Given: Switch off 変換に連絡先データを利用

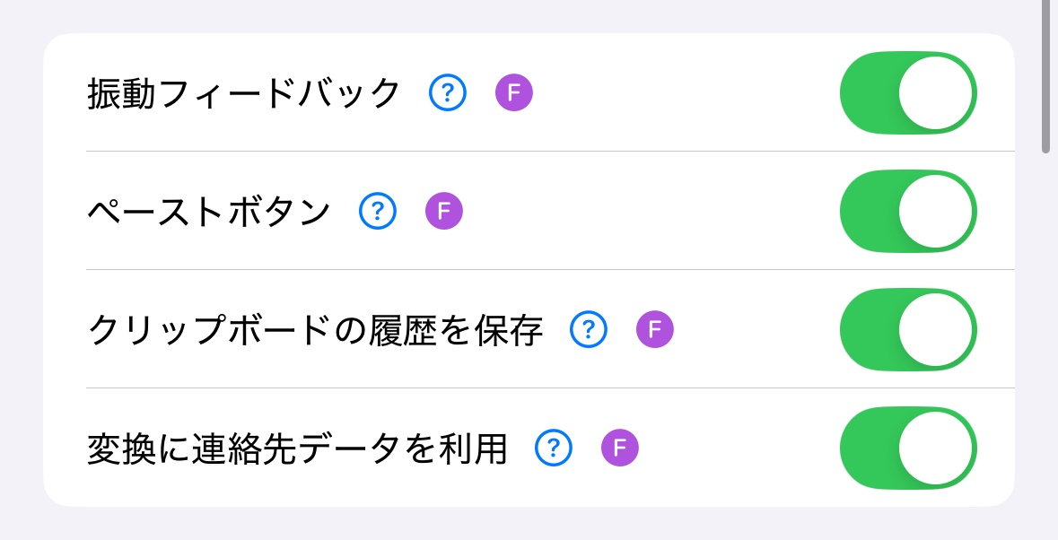Looking at the screenshot, I should pyautogui.click(x=907, y=447).
